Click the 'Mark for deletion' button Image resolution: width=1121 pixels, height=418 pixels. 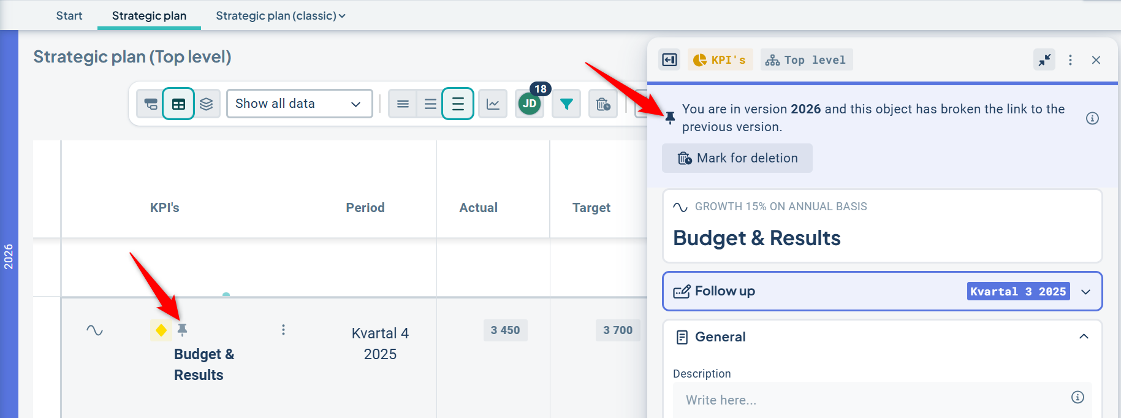(x=737, y=158)
